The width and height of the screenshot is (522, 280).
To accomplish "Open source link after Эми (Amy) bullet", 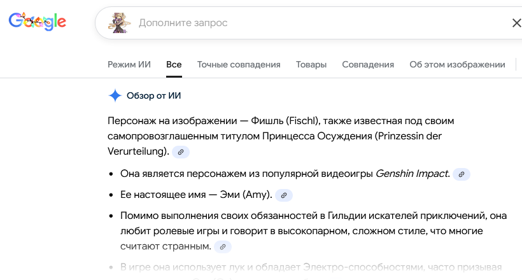I will click(x=284, y=195).
